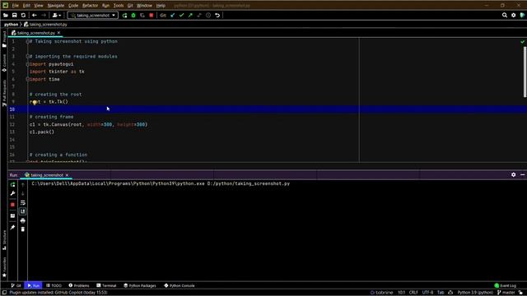The width and height of the screenshot is (527, 296).
Task: Click the Clear All trash icon in console
Action: point(23,229)
